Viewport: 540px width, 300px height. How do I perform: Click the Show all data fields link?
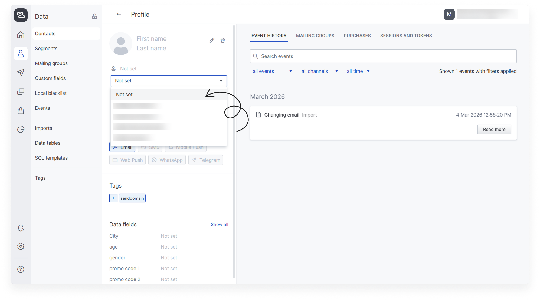[219, 225]
